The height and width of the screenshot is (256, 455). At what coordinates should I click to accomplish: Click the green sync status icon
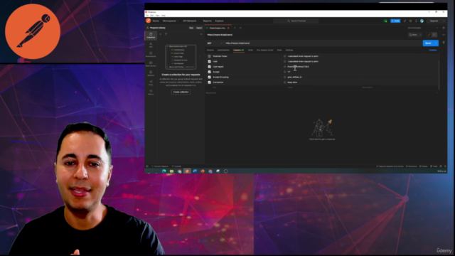click(385, 21)
